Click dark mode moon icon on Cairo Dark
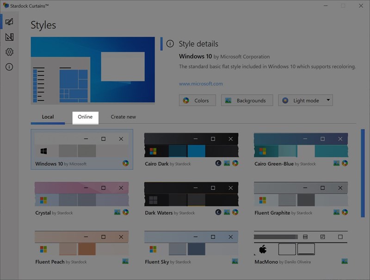 (218, 163)
